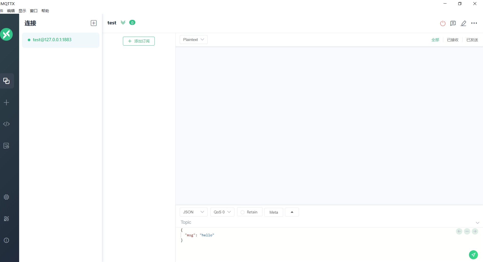The width and height of the screenshot is (483, 262).
Task: Open the Script page code icon
Action: point(6,124)
